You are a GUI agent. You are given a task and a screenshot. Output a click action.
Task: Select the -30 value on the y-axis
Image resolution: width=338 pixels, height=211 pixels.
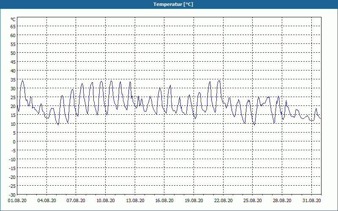pos(12,195)
